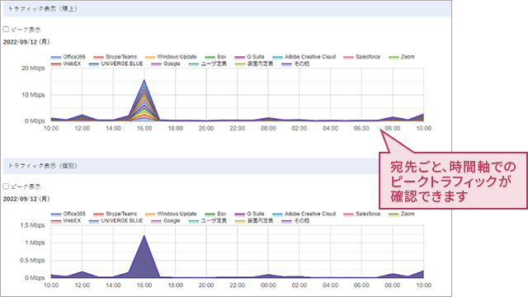528x297 pixels.
Task: Toggle その他 legend in stacked chart
Action: tap(295, 64)
